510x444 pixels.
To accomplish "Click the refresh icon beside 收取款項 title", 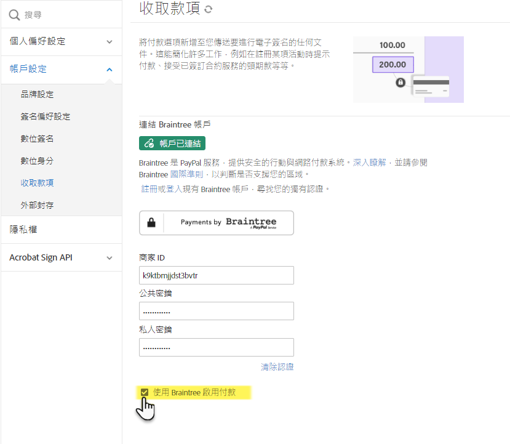I will tap(208, 9).
